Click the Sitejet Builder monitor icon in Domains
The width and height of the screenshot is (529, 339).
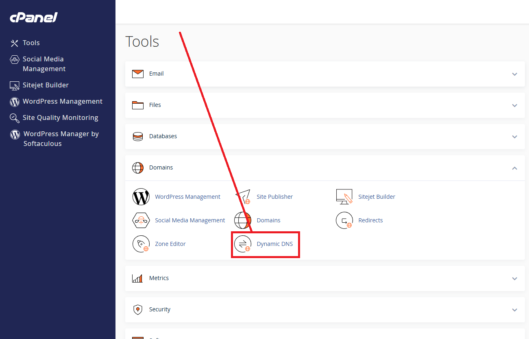344,197
